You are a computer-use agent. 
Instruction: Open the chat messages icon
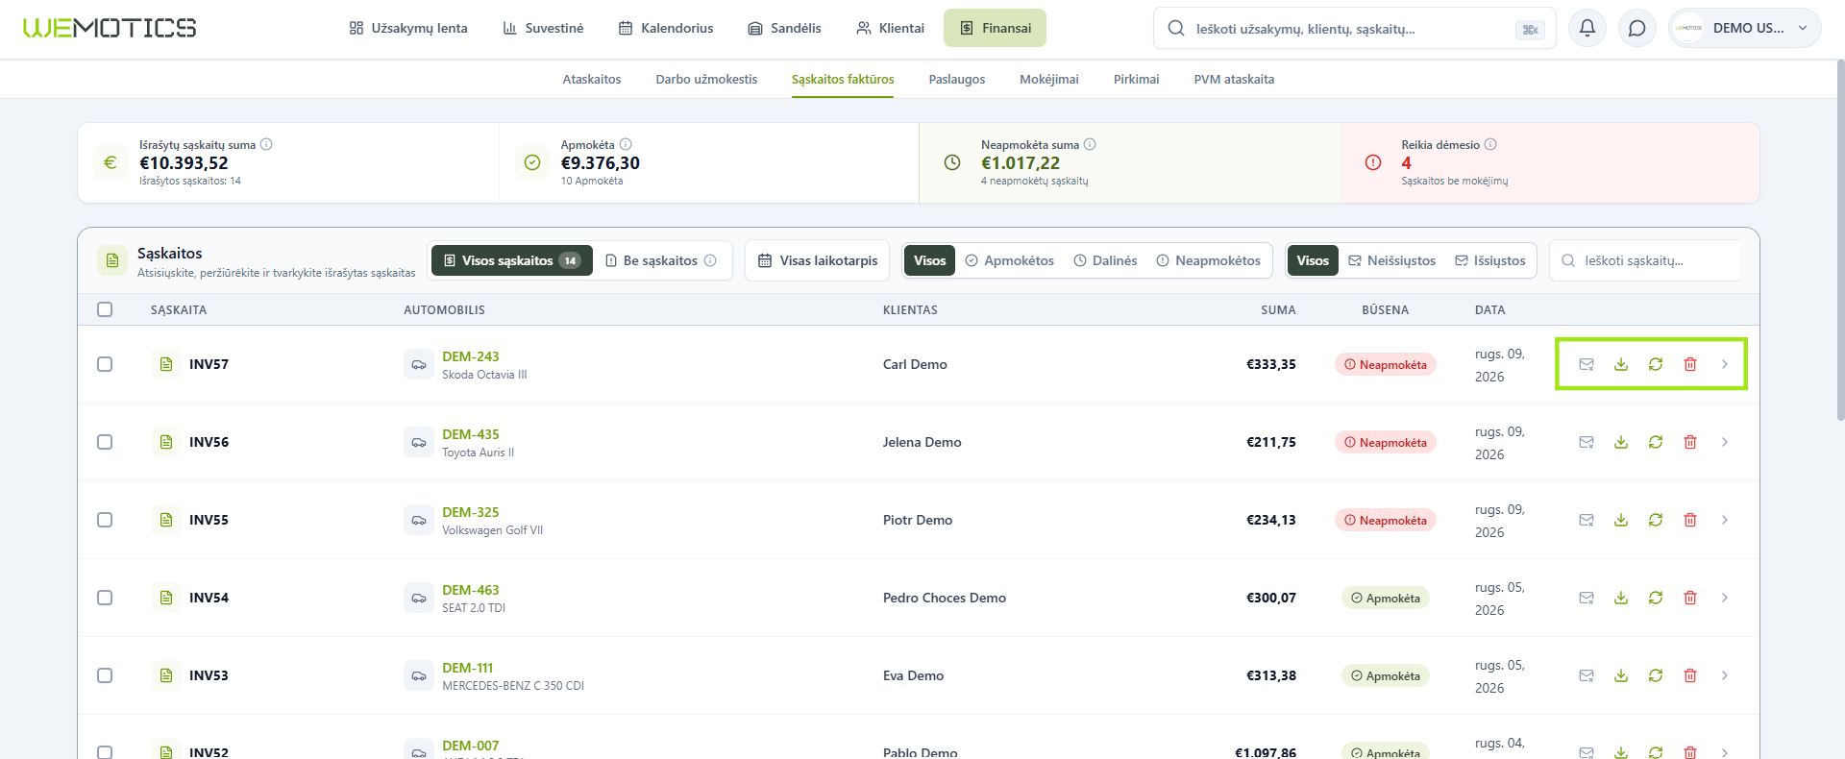(x=1637, y=28)
